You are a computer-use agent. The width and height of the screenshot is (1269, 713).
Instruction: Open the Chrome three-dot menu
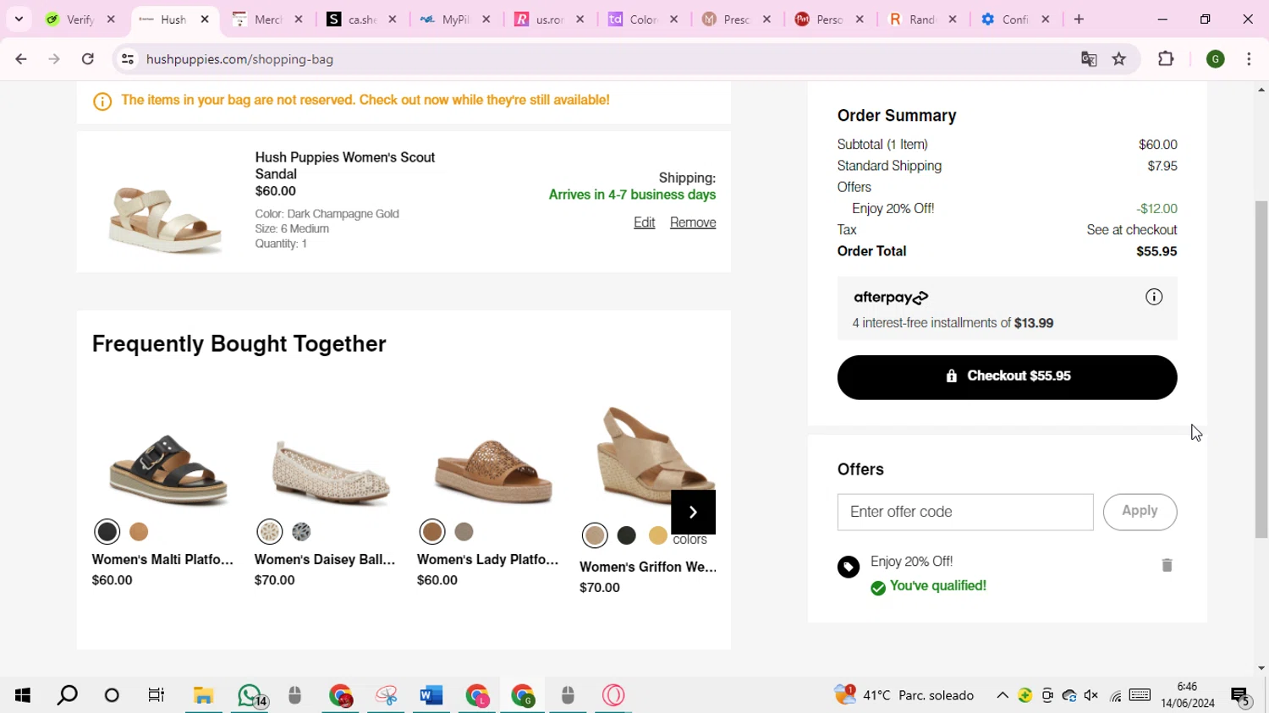click(x=1249, y=59)
